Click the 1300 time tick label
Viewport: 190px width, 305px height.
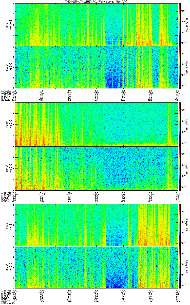coord(96,301)
